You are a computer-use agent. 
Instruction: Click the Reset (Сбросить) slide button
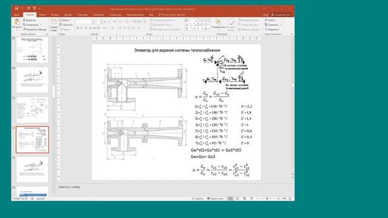(x=66, y=25)
